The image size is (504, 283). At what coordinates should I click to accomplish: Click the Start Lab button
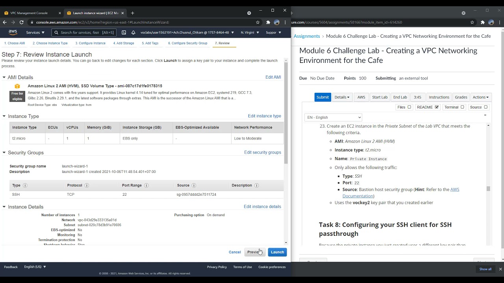380,97
